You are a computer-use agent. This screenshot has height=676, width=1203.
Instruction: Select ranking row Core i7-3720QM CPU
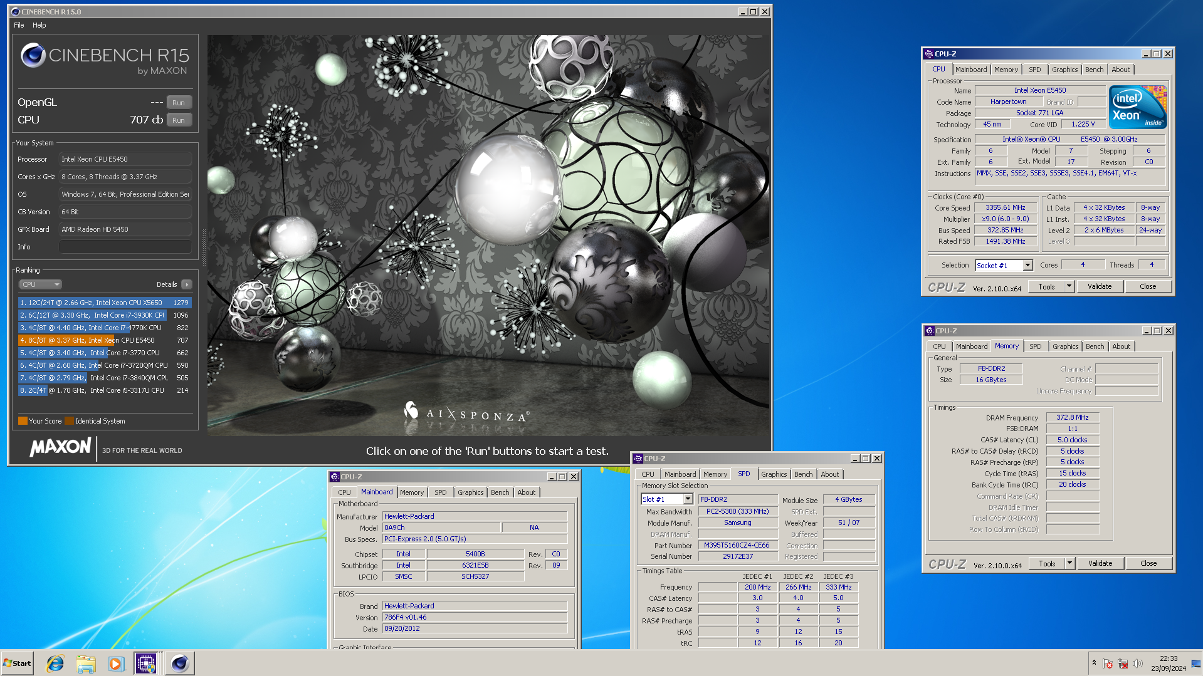coord(105,365)
